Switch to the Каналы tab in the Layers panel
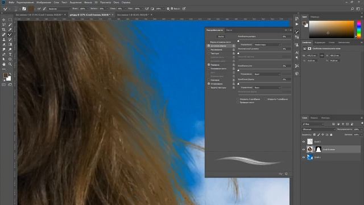The width and height of the screenshot is (364, 205). tap(314, 118)
